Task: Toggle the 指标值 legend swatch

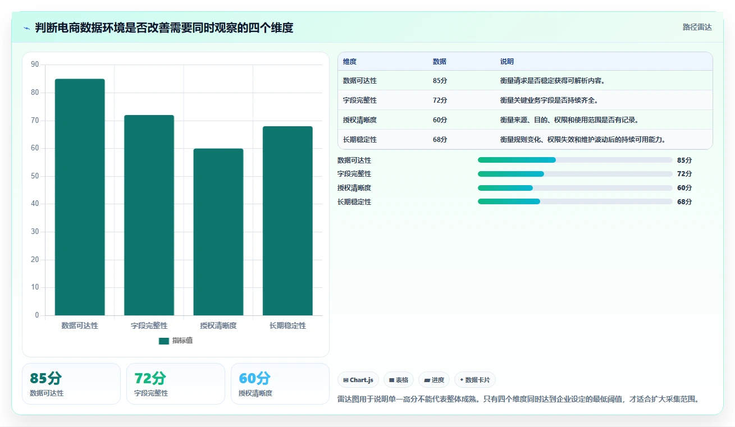Action: 164,341
